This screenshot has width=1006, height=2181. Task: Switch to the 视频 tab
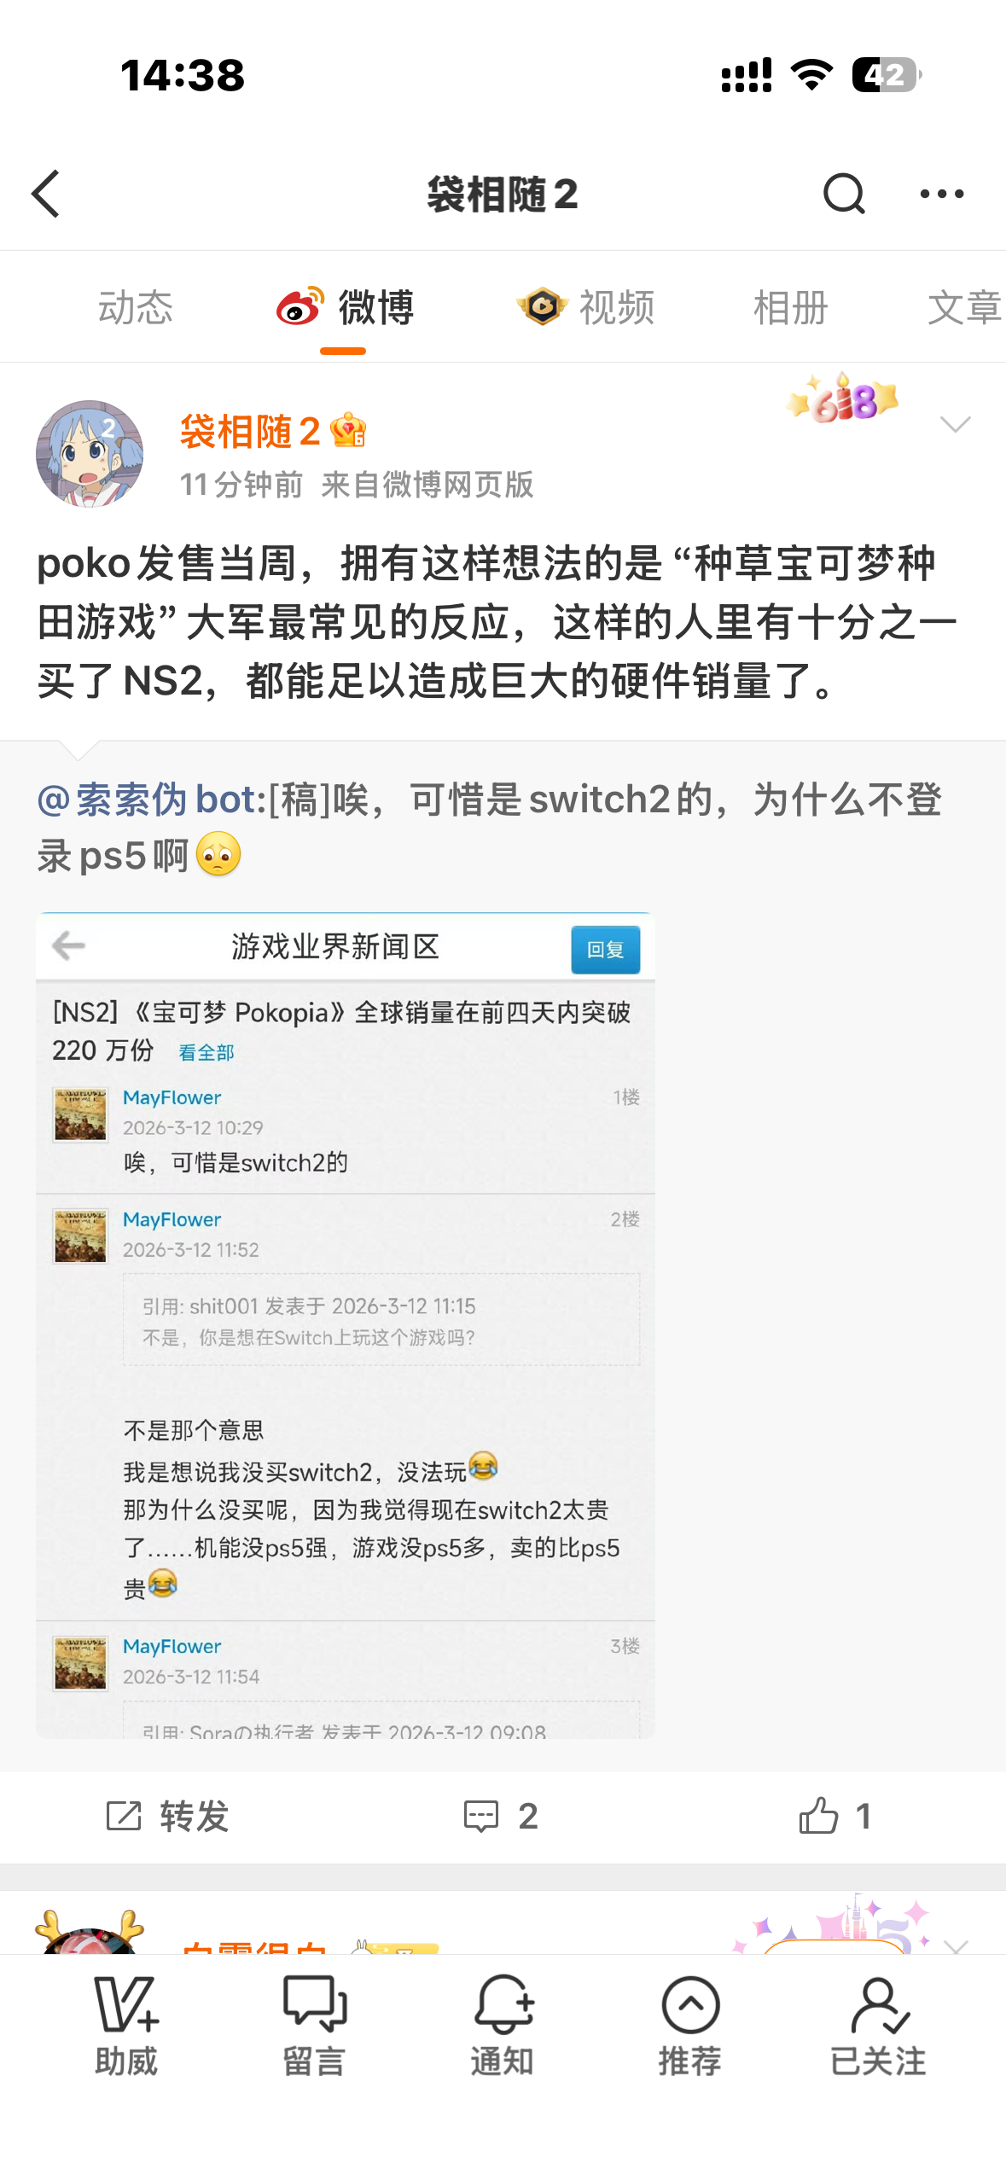click(x=586, y=307)
